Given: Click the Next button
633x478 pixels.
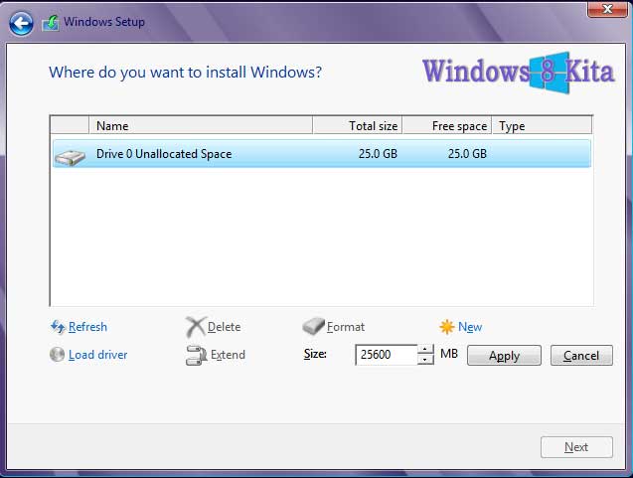Looking at the screenshot, I should click(x=576, y=447).
